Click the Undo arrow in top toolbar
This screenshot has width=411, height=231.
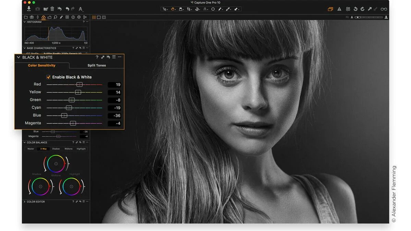[x=68, y=9]
